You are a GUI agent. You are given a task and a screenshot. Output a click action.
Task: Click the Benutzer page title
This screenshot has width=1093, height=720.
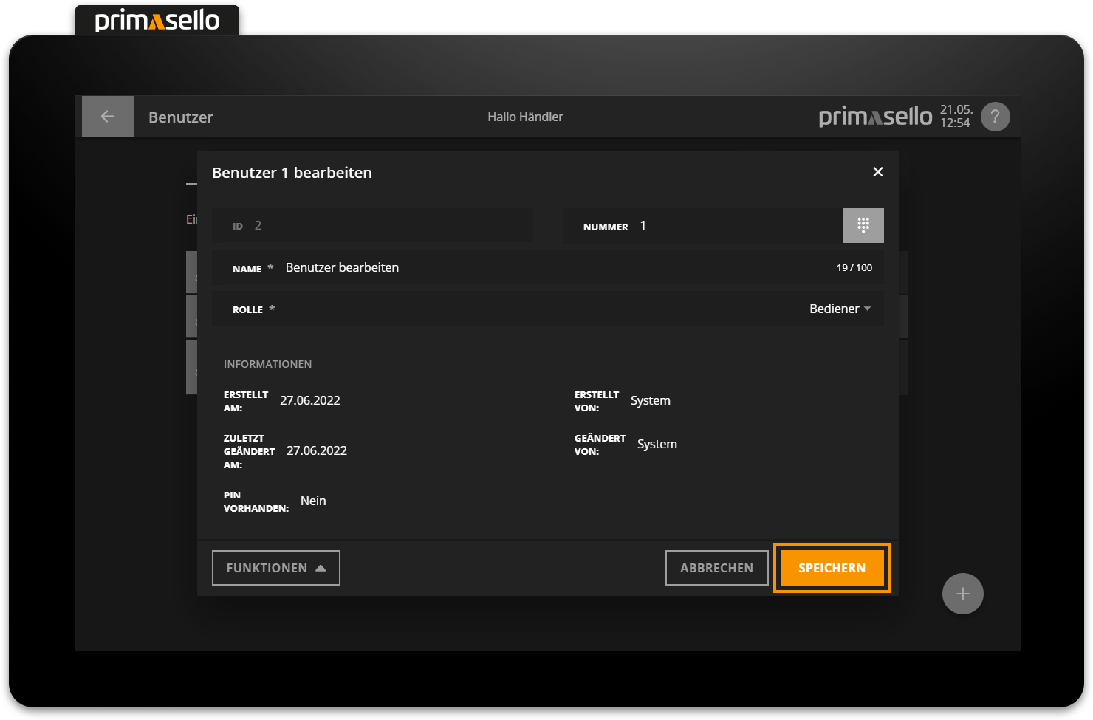tap(181, 117)
